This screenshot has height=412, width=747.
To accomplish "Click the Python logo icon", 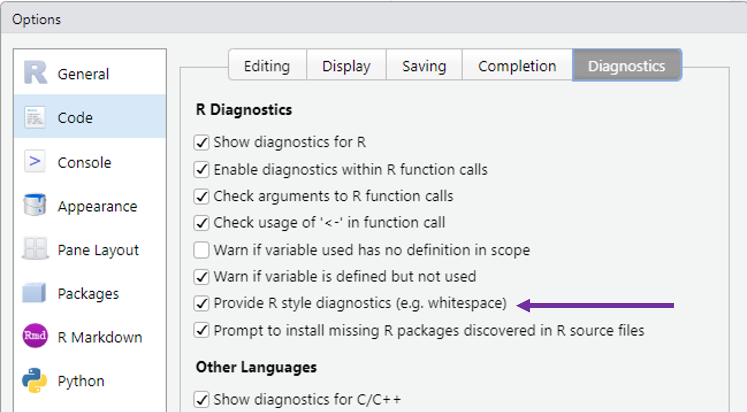I will (34, 380).
